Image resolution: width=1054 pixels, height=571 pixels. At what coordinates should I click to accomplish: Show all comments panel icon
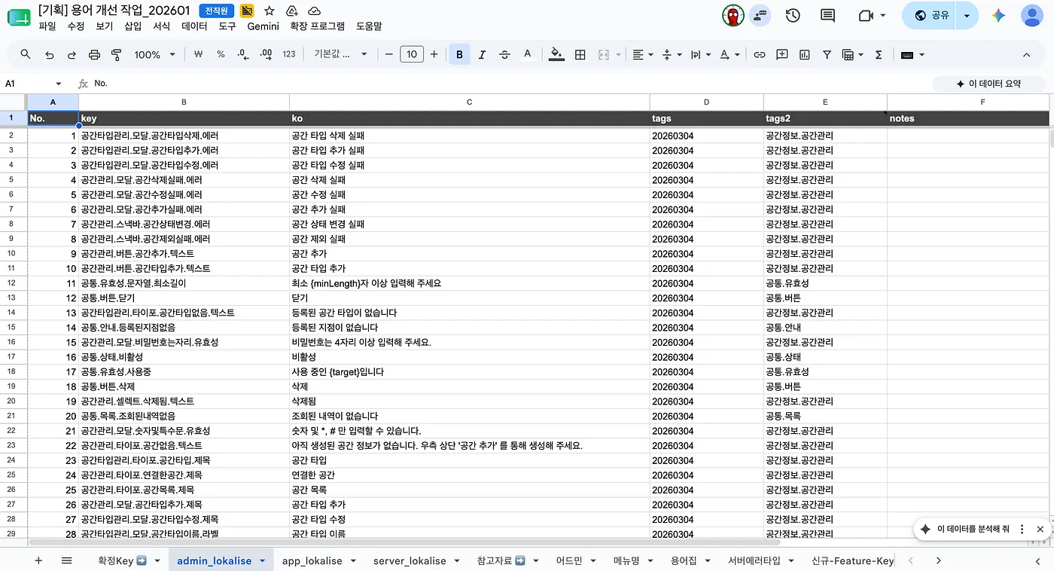click(x=827, y=15)
